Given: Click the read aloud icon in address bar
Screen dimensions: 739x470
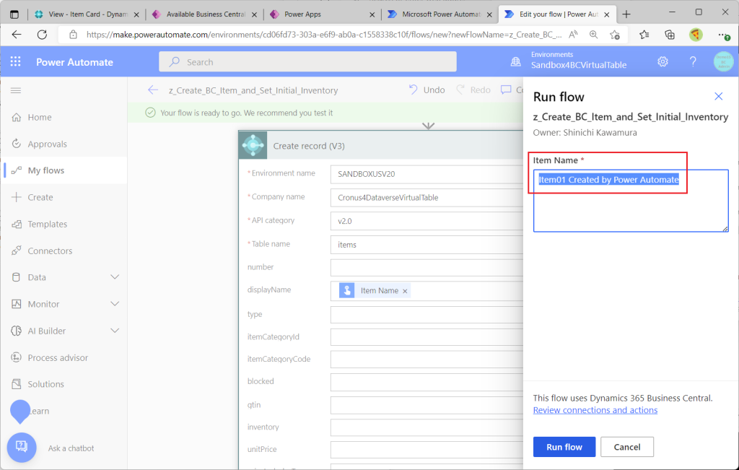Looking at the screenshot, I should pos(573,35).
